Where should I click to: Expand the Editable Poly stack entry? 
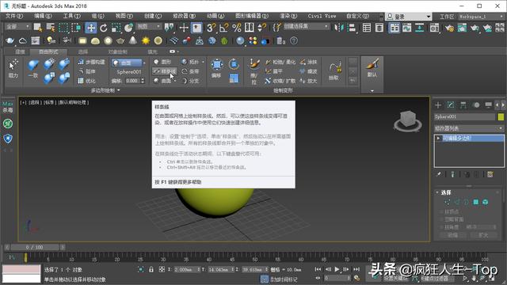[438, 139]
